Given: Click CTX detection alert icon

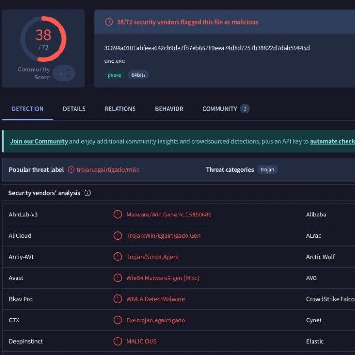Looking at the screenshot, I should [118, 320].
